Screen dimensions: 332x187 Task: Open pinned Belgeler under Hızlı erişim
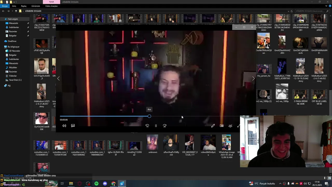point(13,36)
